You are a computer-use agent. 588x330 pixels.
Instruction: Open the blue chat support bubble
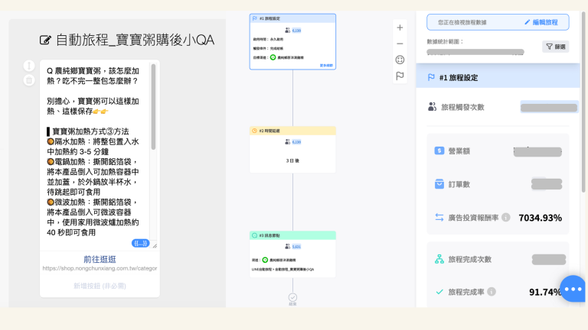point(573,289)
